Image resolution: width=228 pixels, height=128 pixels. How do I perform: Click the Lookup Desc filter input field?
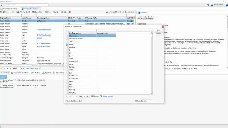[x=106, y=30]
